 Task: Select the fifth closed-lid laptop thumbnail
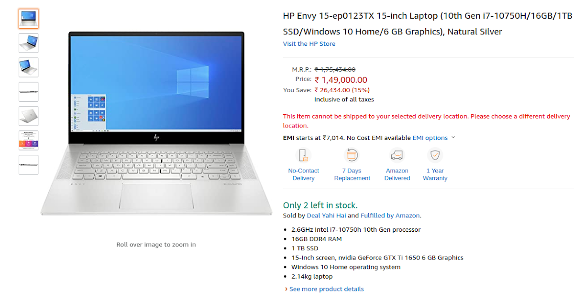pos(29,116)
